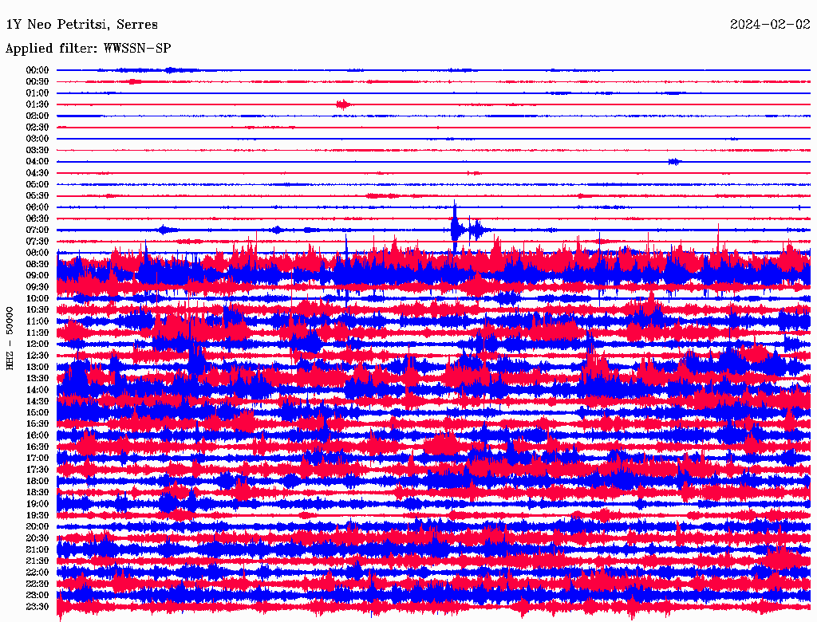Screen dimensions: 817x622
Task: Select the 00:00 time row label
Action: 37,70
